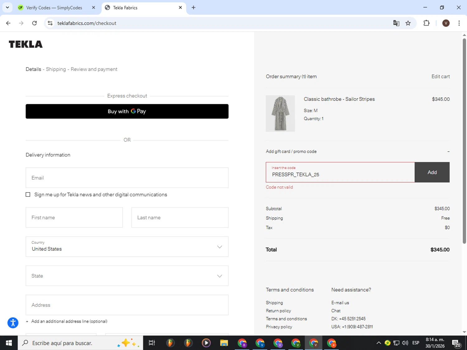Click Buy with G Pay button
Screen dimensions: 467x350
[127, 111]
